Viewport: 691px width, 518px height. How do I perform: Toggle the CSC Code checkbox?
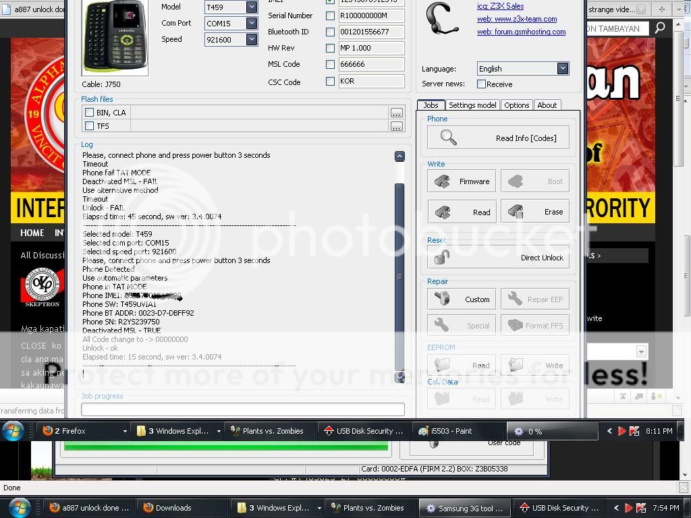pyautogui.click(x=330, y=81)
